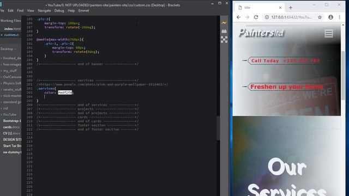Click the 'end of banner' comment line
Screen dimensions: 349x196
(87, 64)
